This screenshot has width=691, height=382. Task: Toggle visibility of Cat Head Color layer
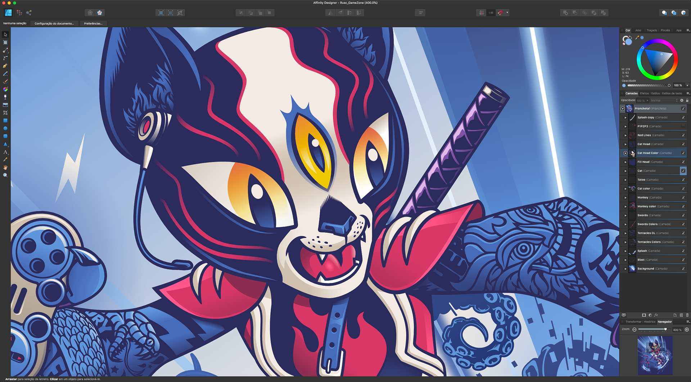(683, 153)
